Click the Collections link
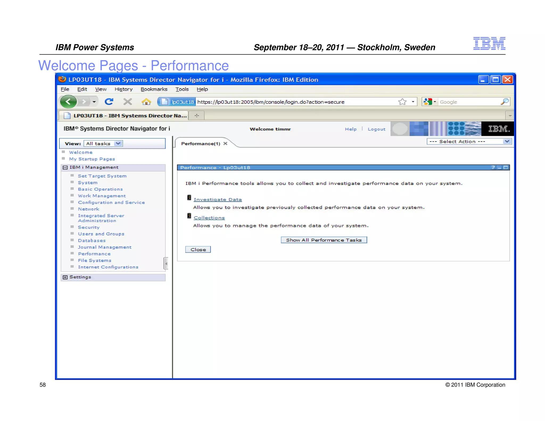This screenshot has height=421, width=545. point(209,218)
